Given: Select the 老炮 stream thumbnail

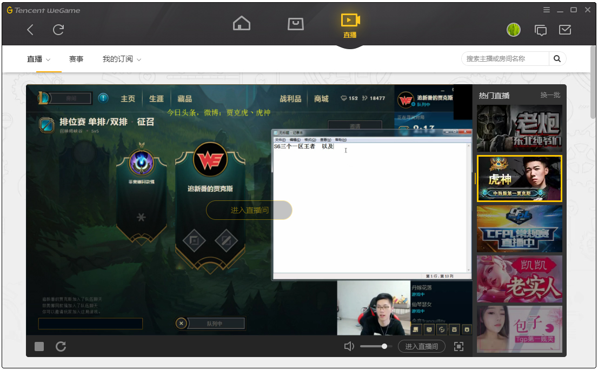Looking at the screenshot, I should pos(519,129).
